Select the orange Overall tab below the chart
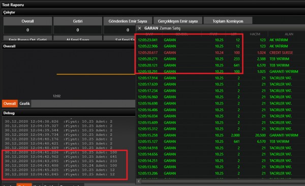The width and height of the screenshot is (305, 186). pyautogui.click(x=10, y=103)
